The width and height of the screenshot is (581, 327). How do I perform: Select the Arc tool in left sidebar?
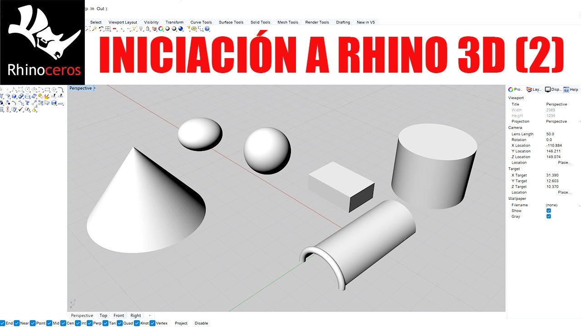point(41,89)
